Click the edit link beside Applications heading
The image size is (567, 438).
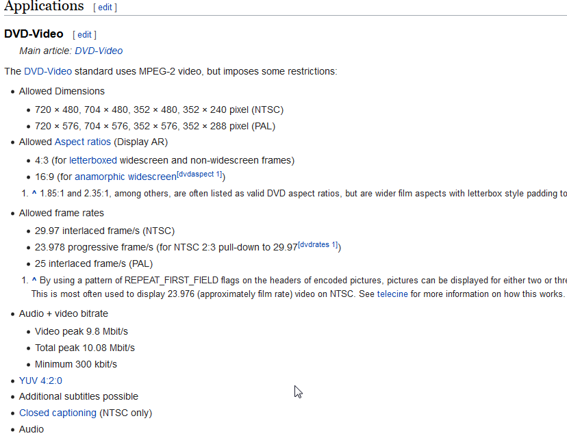[x=105, y=8]
